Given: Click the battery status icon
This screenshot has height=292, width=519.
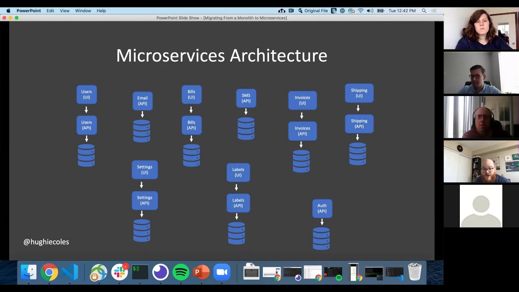Looking at the screenshot, I should click(x=381, y=11).
